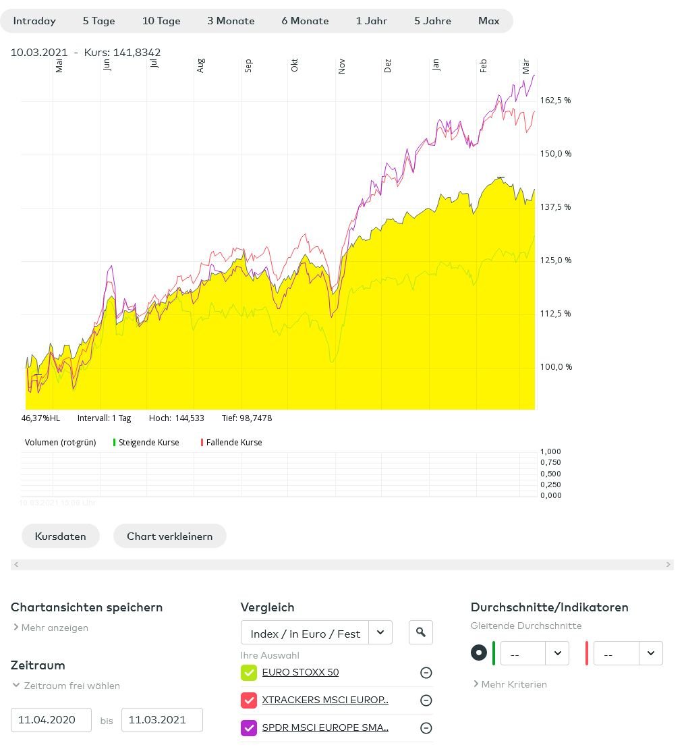This screenshot has width=686, height=747.
Task: Click the start date field 11.04.2020
Action: click(x=51, y=720)
